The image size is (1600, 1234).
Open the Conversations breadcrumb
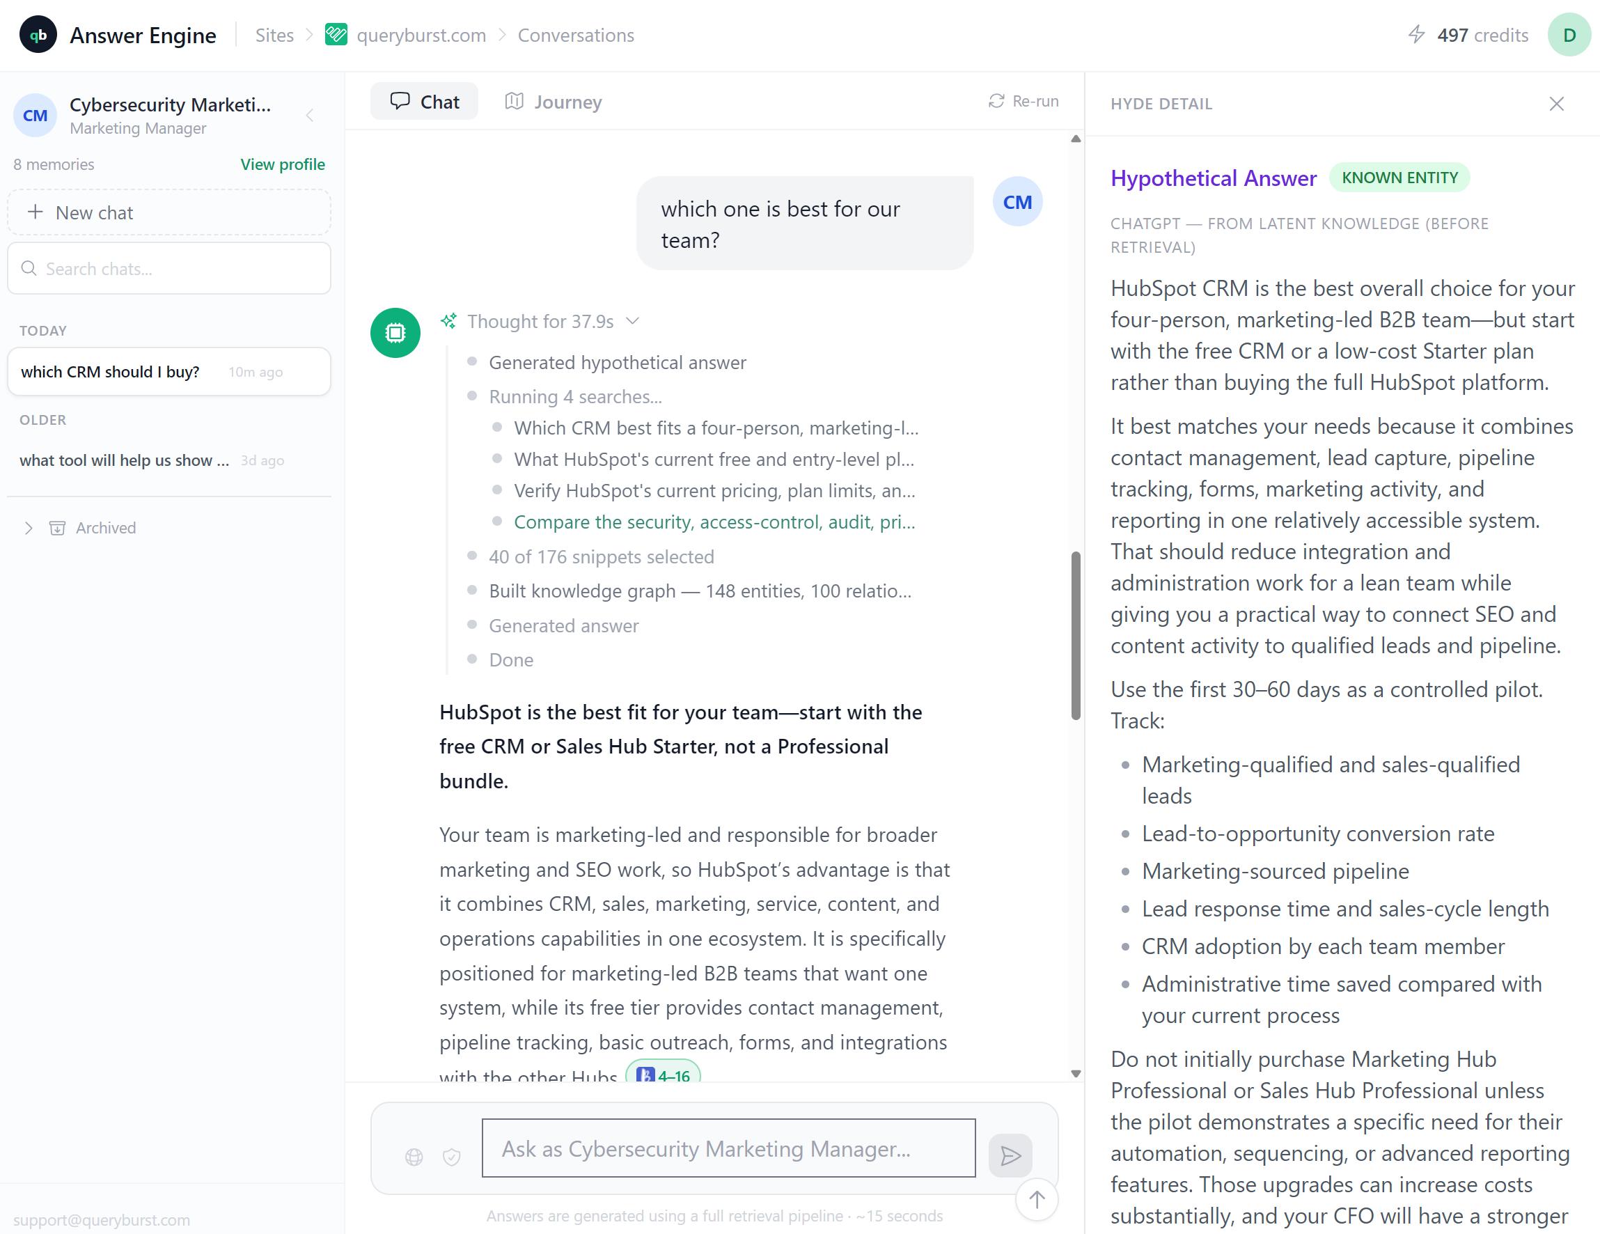[576, 36]
